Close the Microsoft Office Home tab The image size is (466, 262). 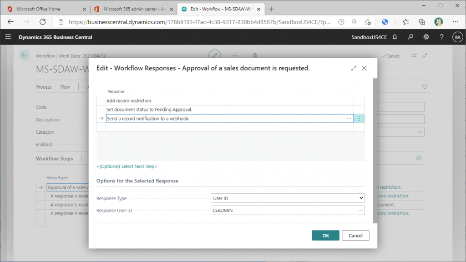click(x=84, y=9)
